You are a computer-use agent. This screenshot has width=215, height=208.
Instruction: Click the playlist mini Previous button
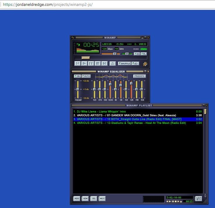coord(167,201)
